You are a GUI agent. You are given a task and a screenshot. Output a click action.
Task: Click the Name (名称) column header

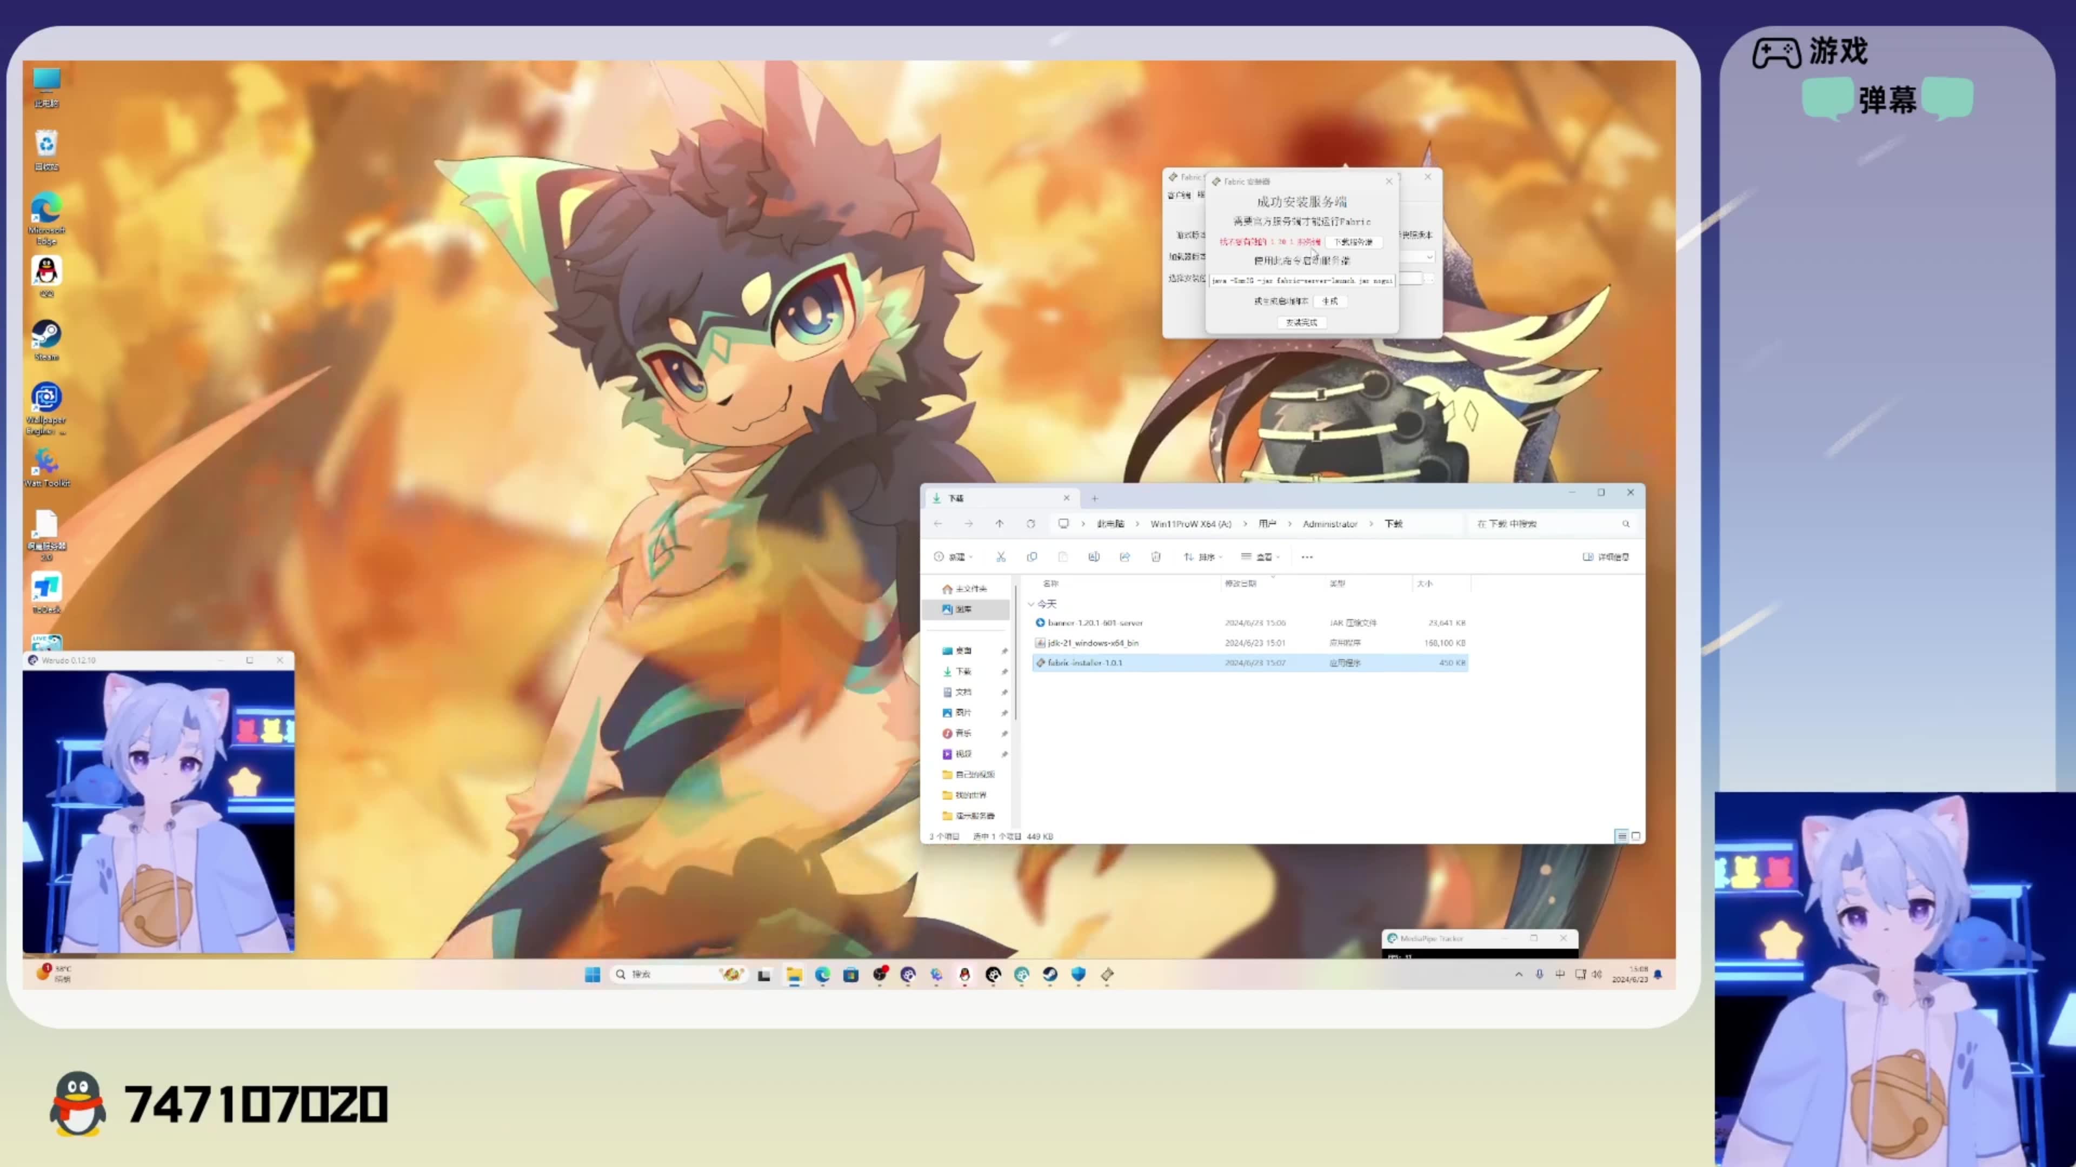(1050, 583)
